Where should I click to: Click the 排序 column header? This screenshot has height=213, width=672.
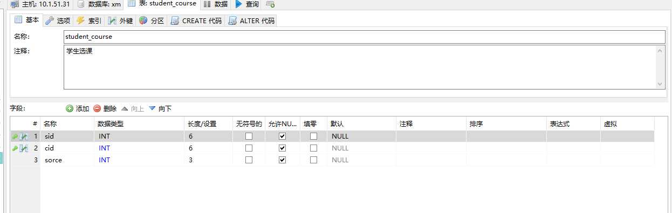point(506,124)
